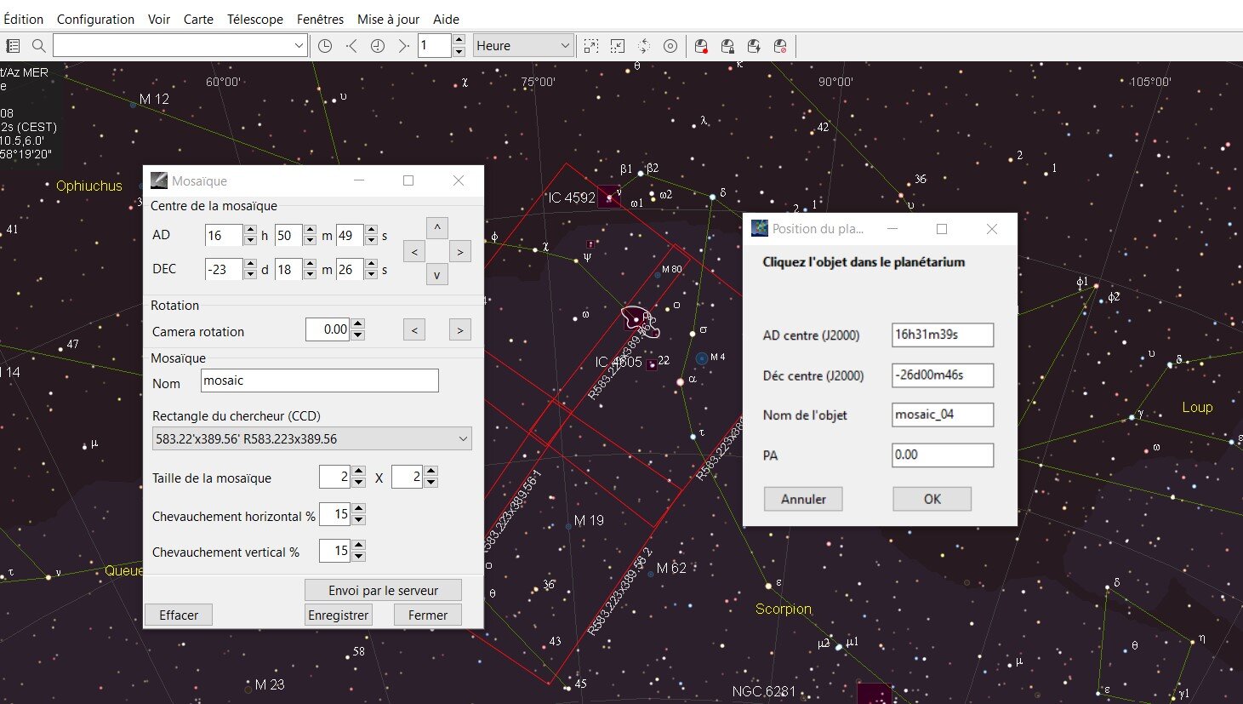Decrease DEC degrees in Mosaïque window
Screen dimensions: 1243x704
[250, 275]
